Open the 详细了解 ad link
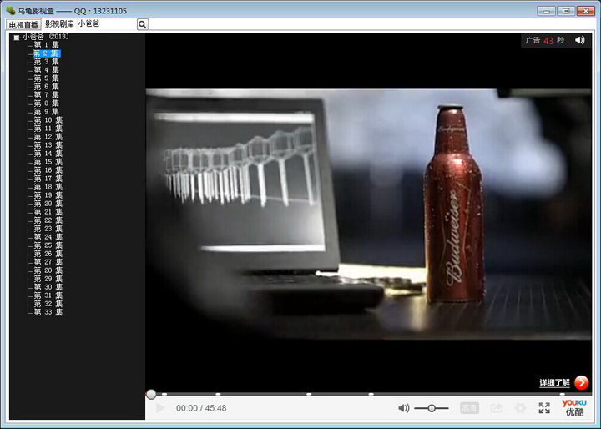Screen dimensions: 601x429 pos(554,382)
